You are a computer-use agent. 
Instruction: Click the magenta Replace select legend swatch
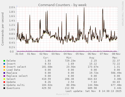pos(4,76)
